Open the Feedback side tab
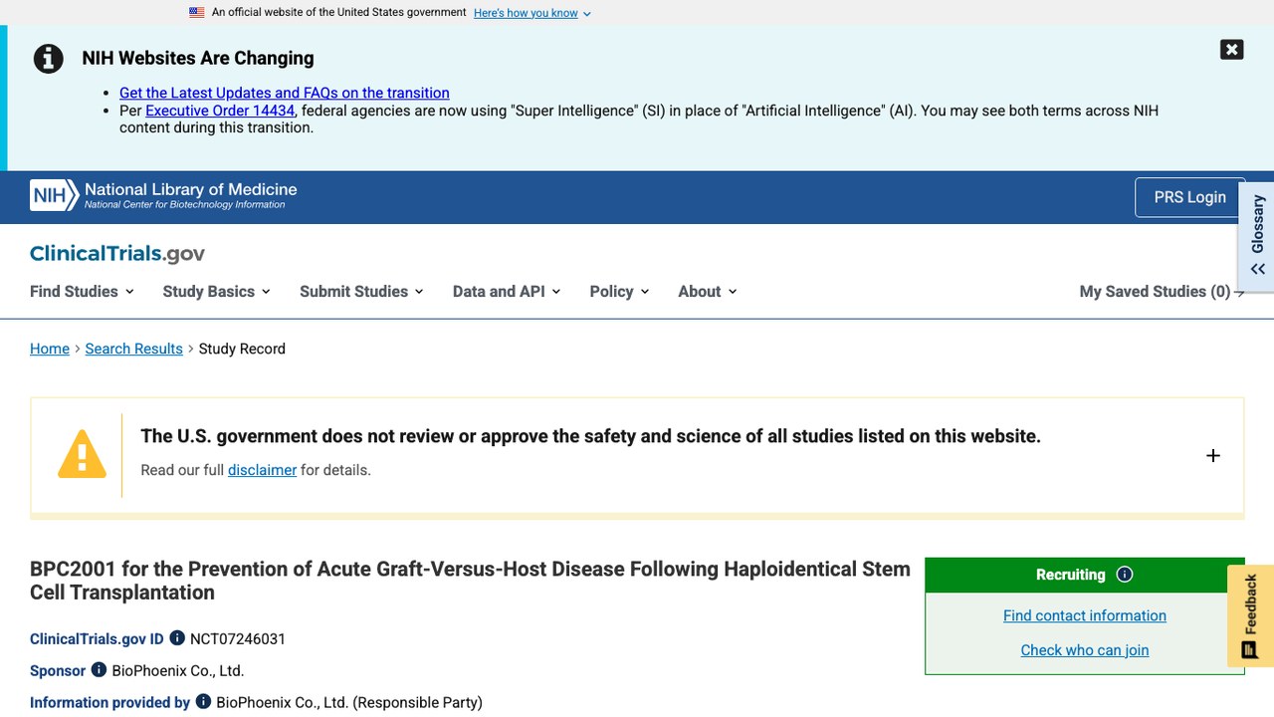 tap(1250, 615)
